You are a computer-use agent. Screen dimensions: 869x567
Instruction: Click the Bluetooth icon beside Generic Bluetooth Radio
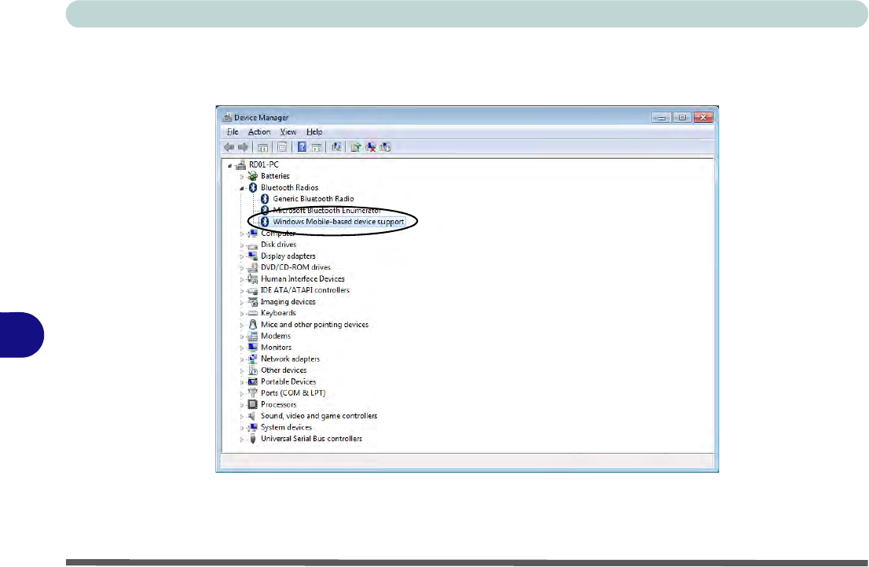coord(265,199)
